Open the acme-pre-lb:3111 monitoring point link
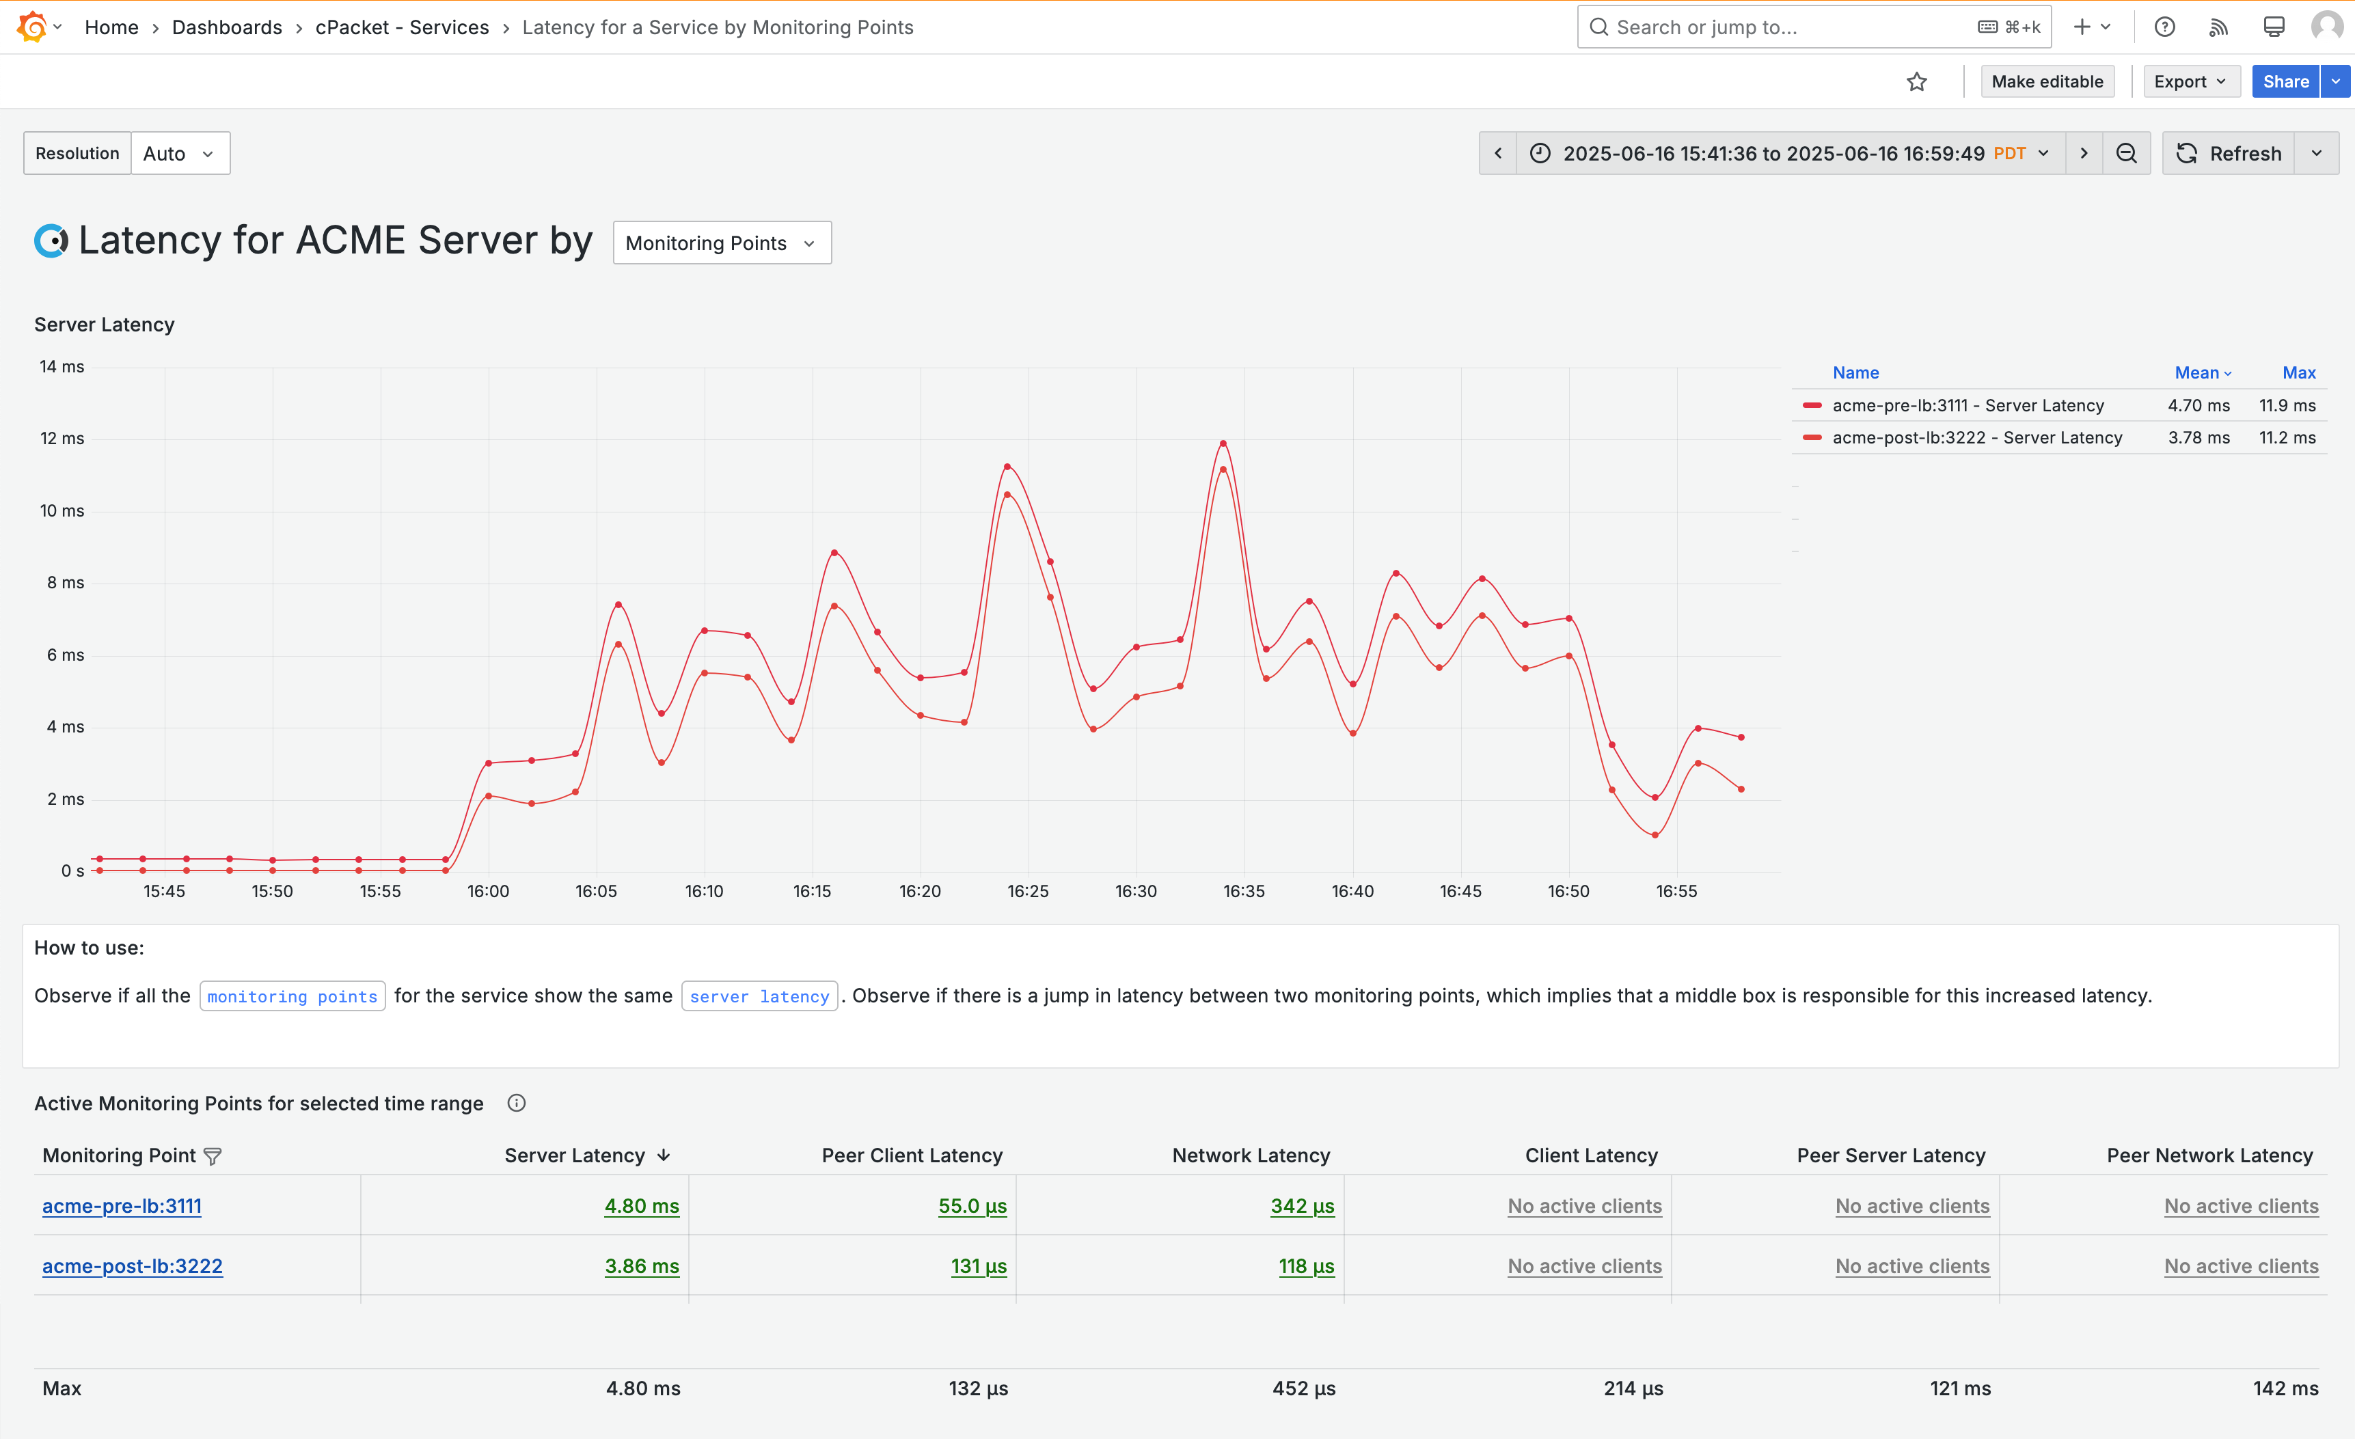 click(122, 1206)
